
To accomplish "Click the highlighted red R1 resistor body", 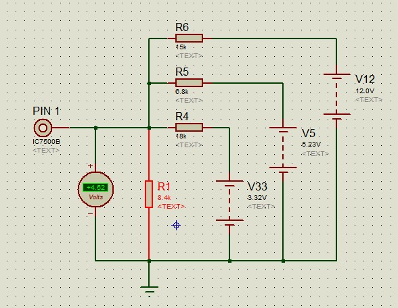I will pos(149,195).
